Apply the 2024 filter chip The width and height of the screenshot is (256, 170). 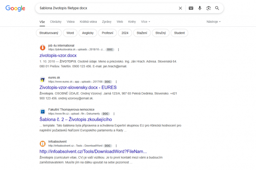coord(125,33)
